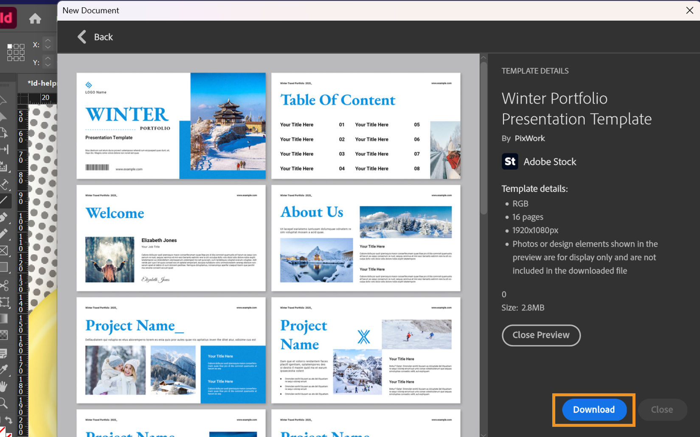Select the Direct Selection tool
700x437 pixels.
(x=3, y=116)
